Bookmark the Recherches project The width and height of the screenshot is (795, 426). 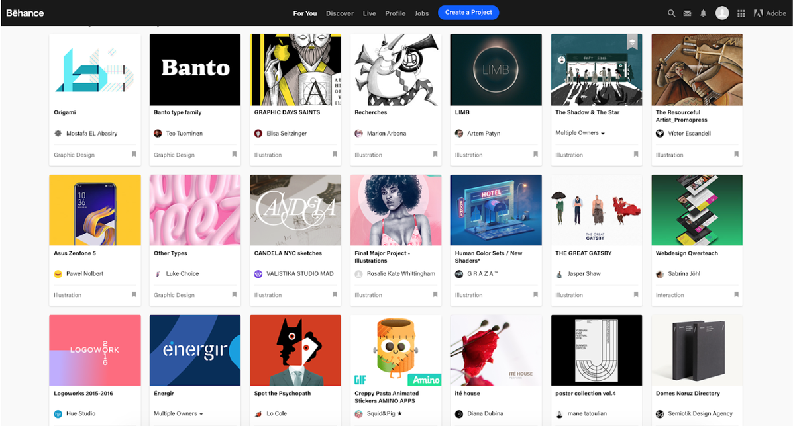pos(435,155)
